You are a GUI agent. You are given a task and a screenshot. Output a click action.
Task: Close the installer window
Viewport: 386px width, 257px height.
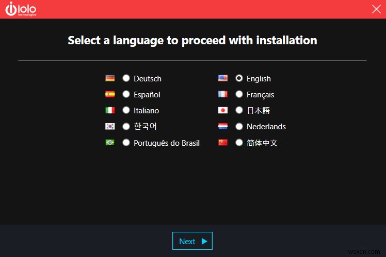376,9
